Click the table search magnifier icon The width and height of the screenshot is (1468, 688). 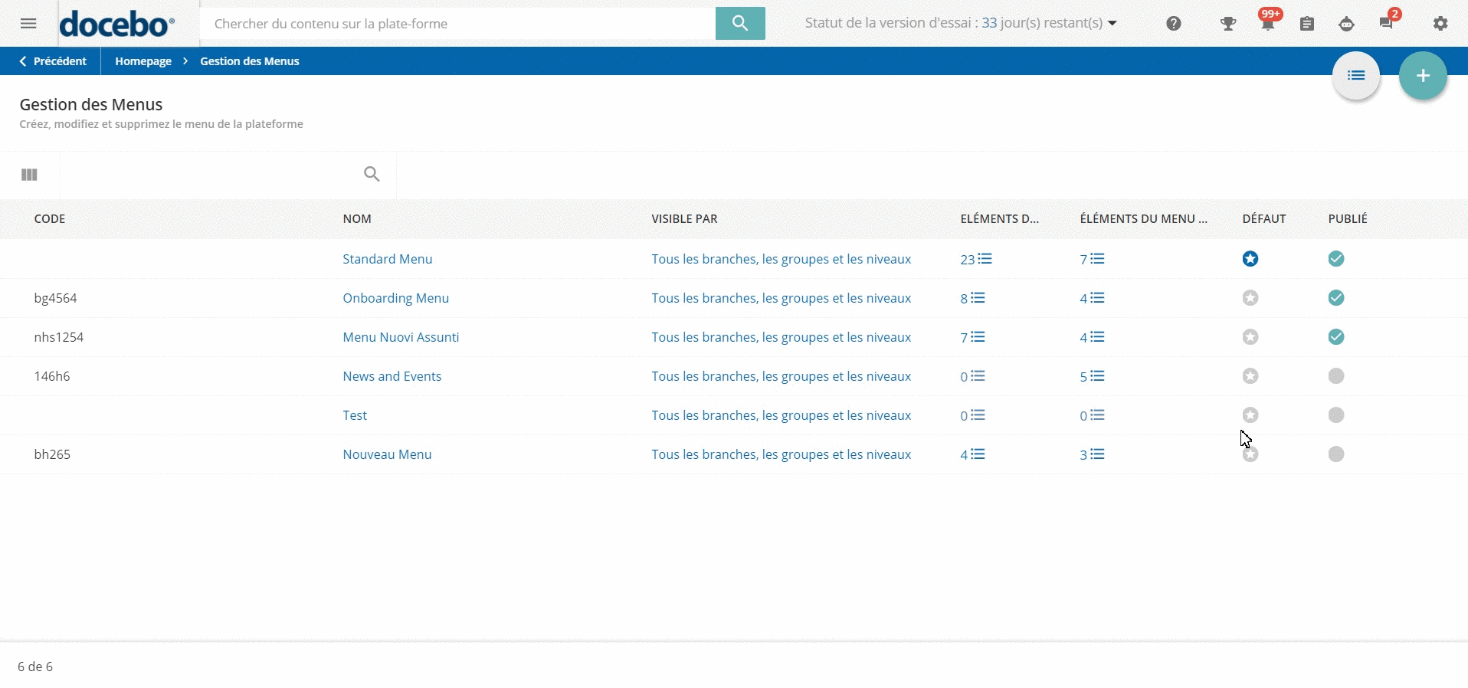tap(372, 174)
